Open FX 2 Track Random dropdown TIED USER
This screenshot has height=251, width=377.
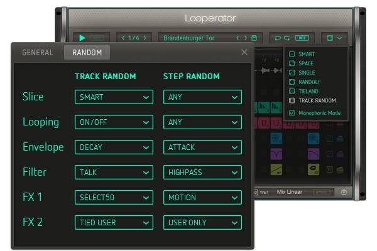[x=114, y=222]
